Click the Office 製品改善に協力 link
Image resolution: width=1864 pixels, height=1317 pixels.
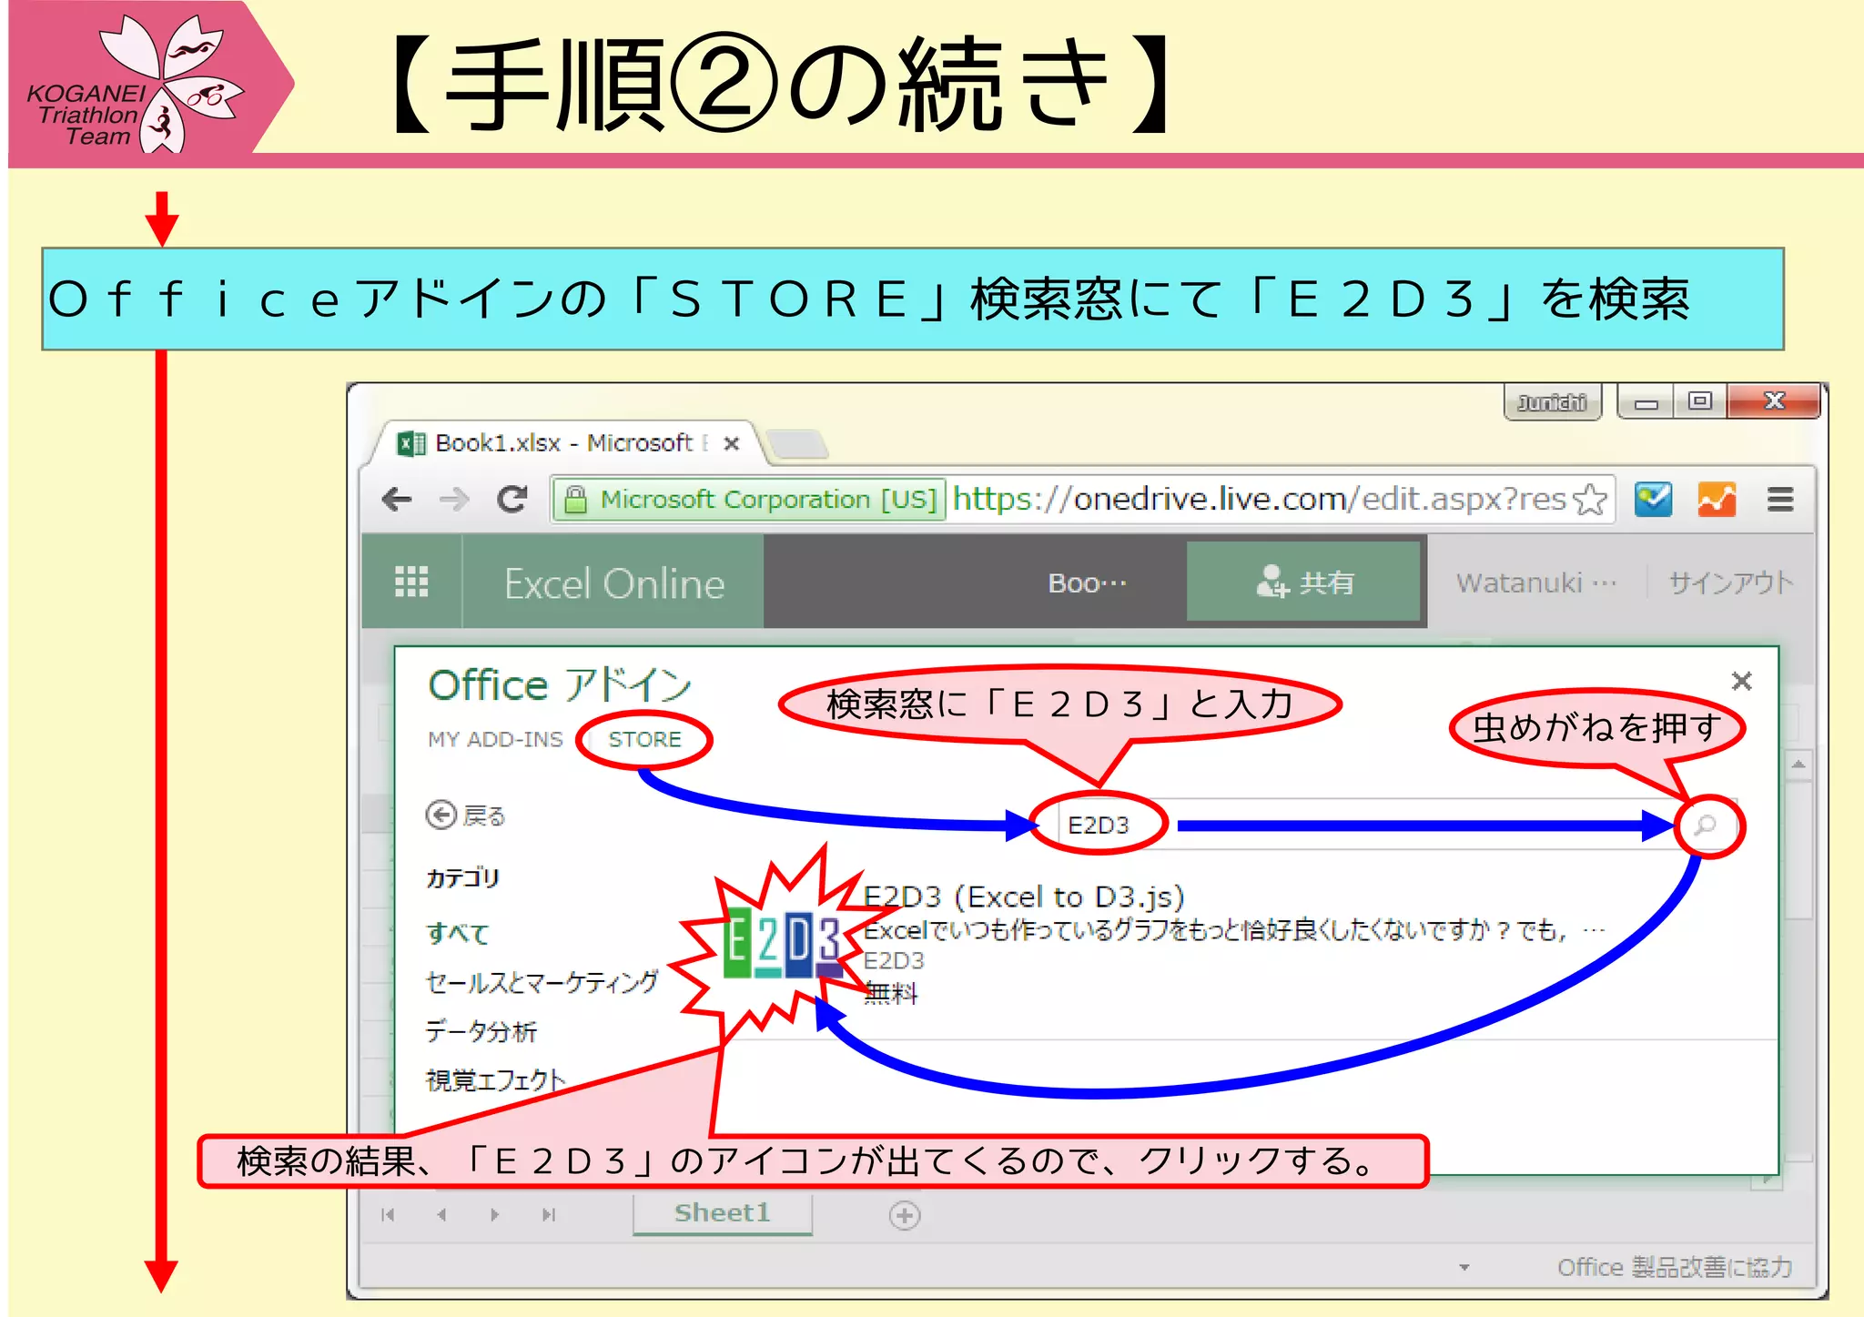click(x=1675, y=1267)
